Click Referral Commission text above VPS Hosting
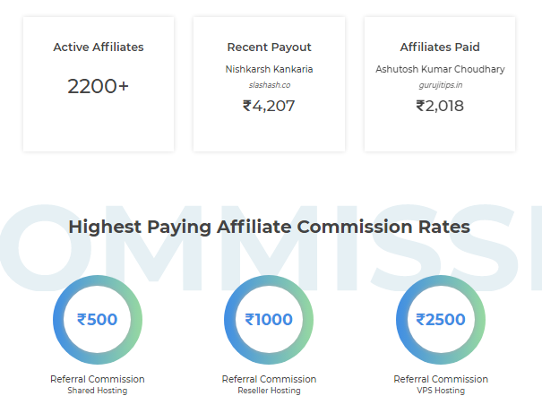 click(x=441, y=379)
